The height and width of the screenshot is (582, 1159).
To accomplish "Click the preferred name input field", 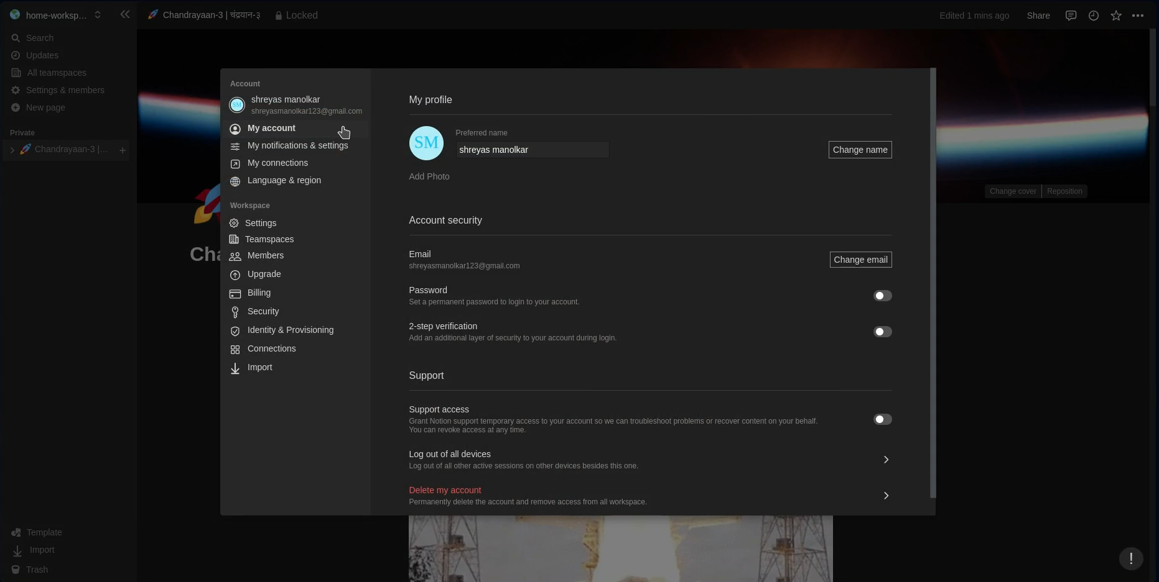I will (x=532, y=150).
